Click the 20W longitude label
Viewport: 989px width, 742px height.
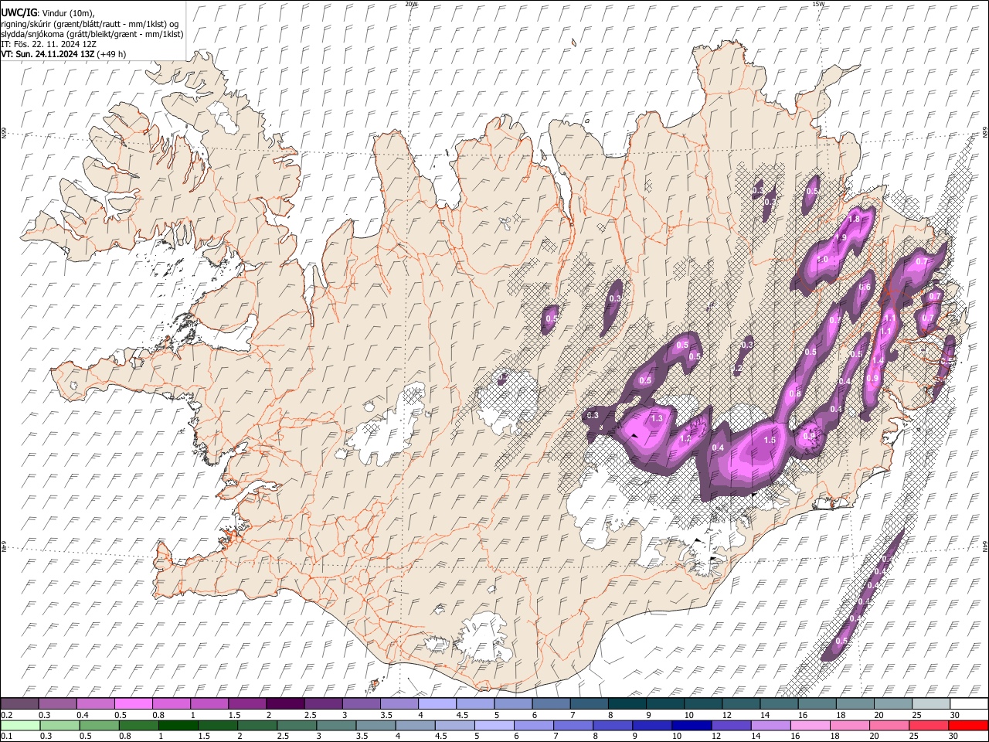(410, 4)
